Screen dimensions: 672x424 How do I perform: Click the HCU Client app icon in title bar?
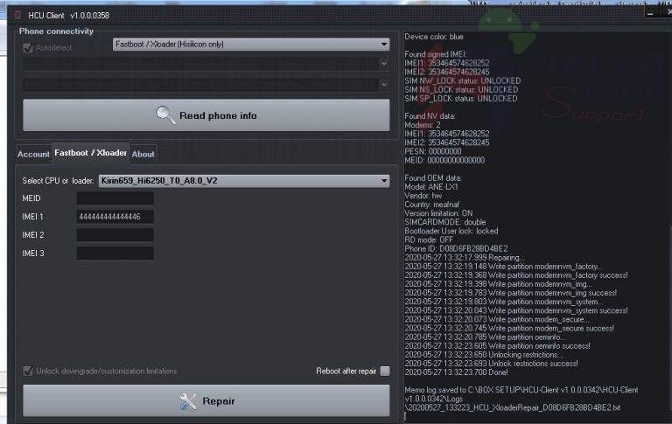17,16
